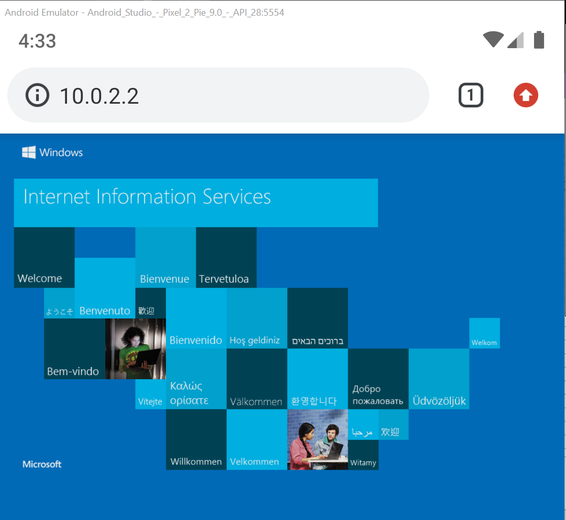Screen dimensions: 566x520
Task: Tap the photo of woman holding laptop
Action: click(136, 348)
